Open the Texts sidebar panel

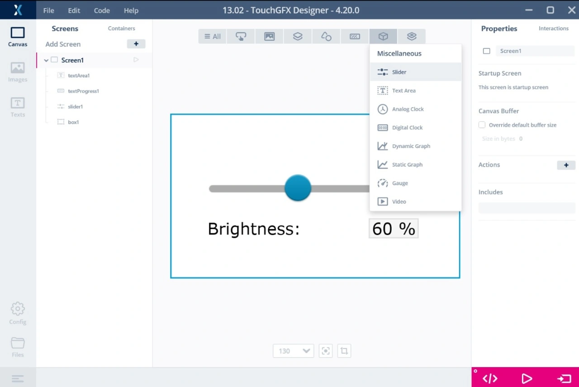click(x=18, y=107)
